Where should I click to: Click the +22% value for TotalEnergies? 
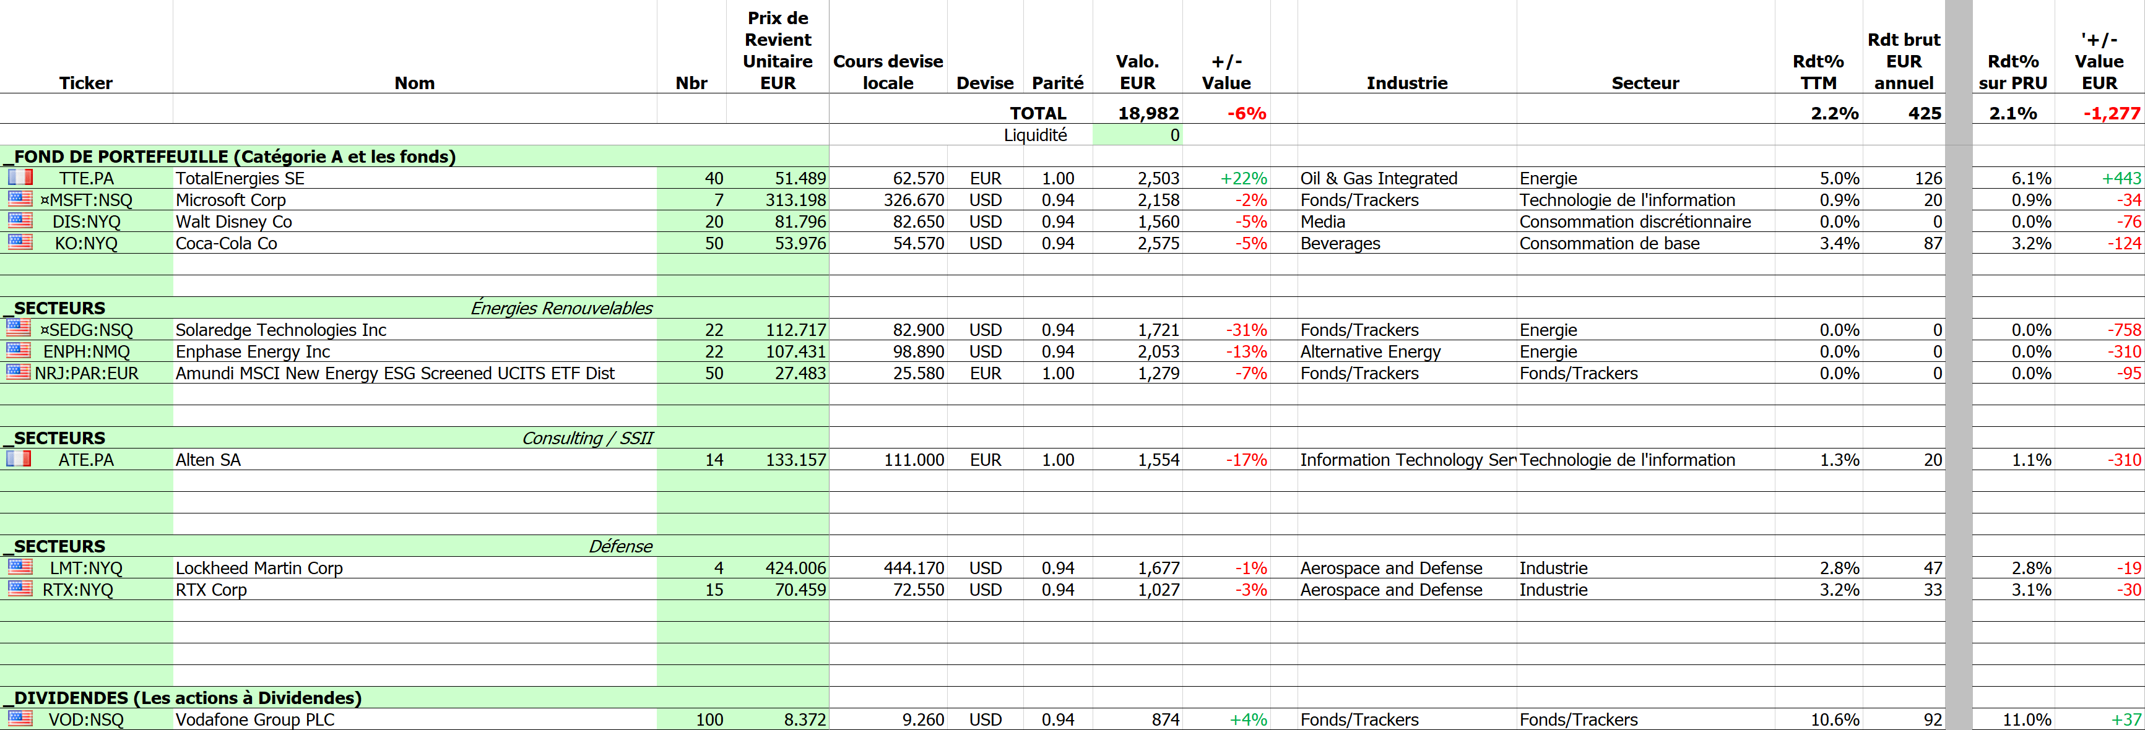point(1226,178)
